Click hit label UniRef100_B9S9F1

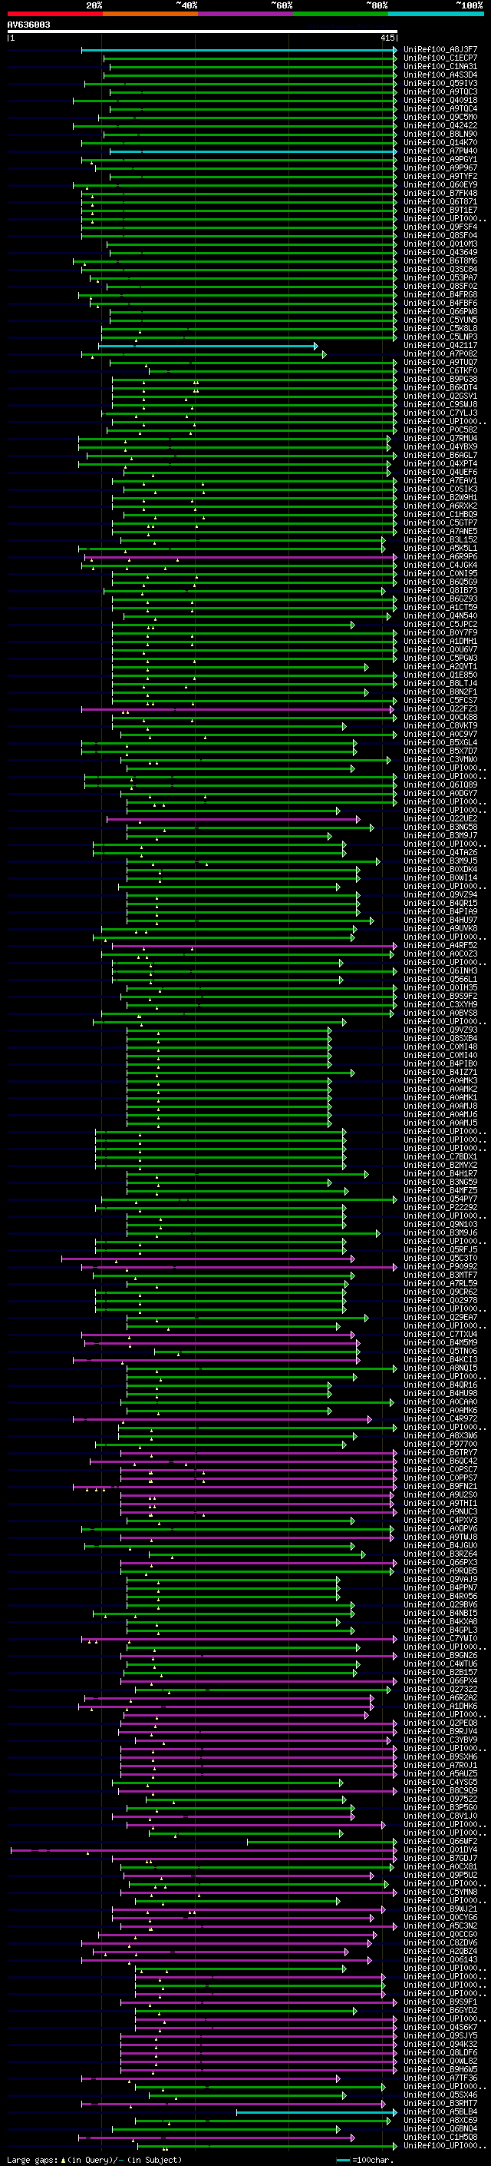coord(440,2002)
